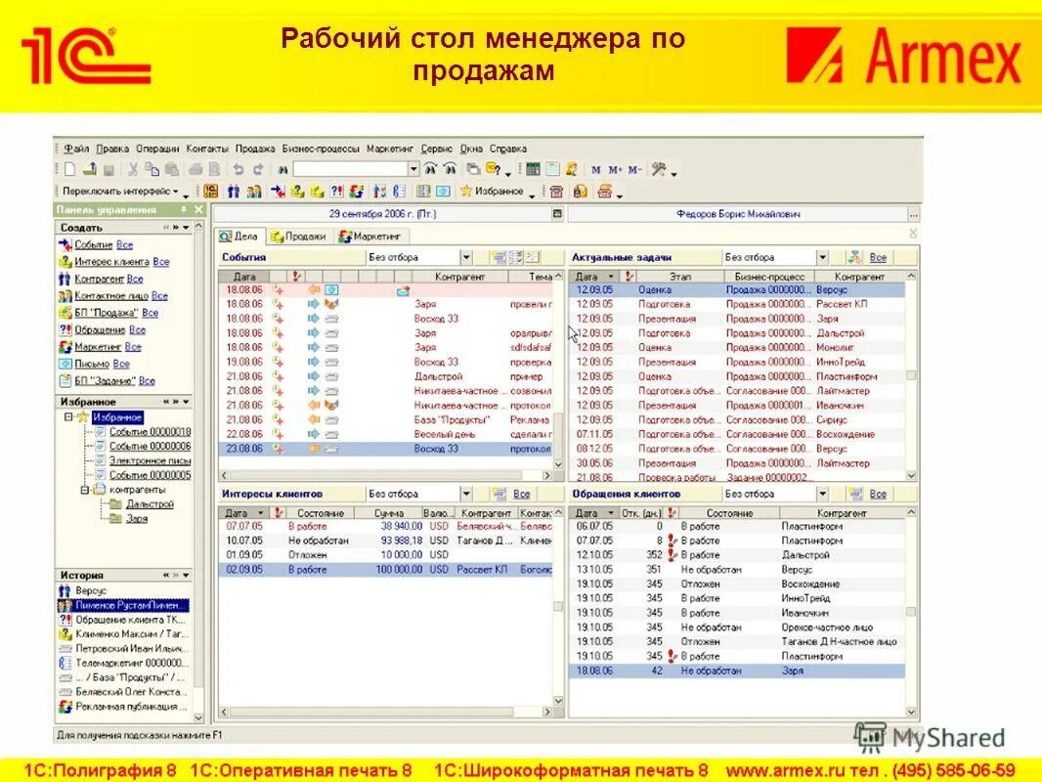Click the Все link next to Актуальные задачи

click(877, 257)
